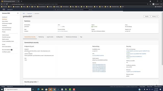
Task: Click the RDS breadcrumb link
Action: click(x=24, y=13)
